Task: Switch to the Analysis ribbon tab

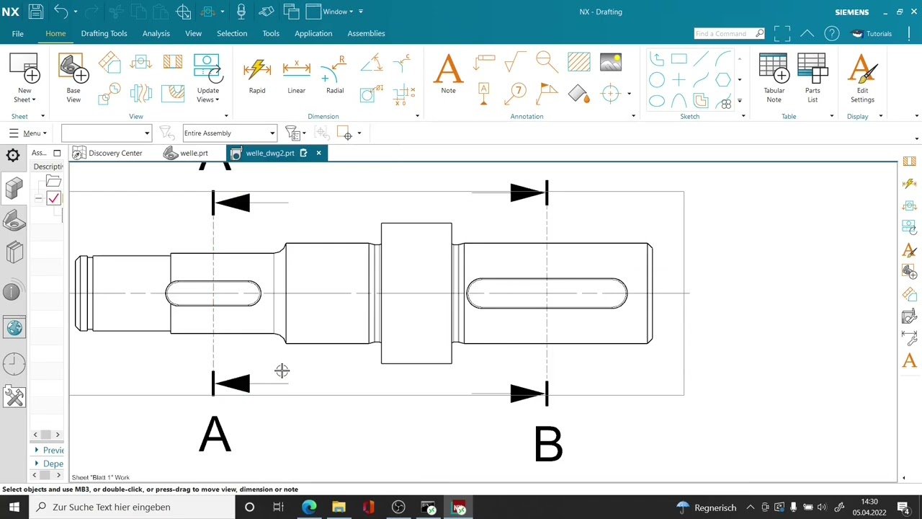Action: pyautogui.click(x=156, y=33)
